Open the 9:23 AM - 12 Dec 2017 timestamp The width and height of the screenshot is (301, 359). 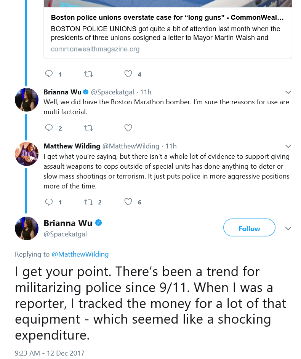[50, 353]
